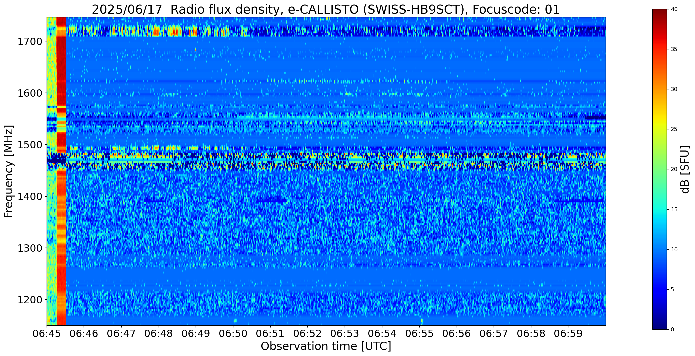Image resolution: width=695 pixels, height=356 pixels.
Task: Click the dark blue bottom of the colorbar
Action: (660, 324)
